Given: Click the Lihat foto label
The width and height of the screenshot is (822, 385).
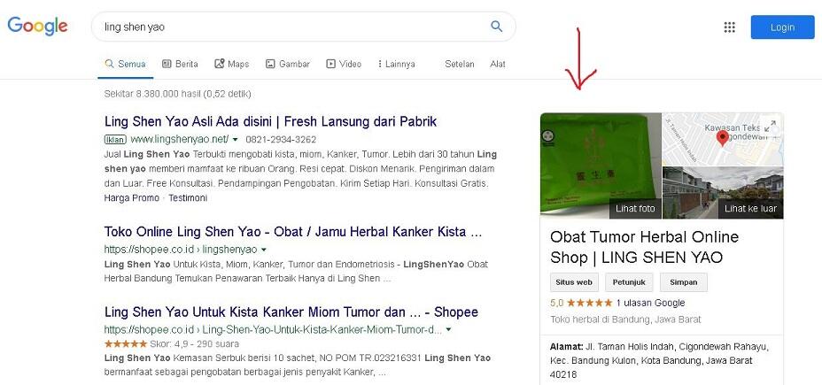Looking at the screenshot, I should [x=635, y=209].
